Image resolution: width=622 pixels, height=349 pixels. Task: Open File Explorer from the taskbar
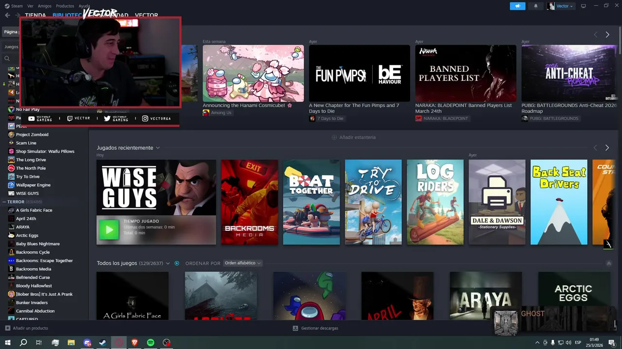coord(71,343)
